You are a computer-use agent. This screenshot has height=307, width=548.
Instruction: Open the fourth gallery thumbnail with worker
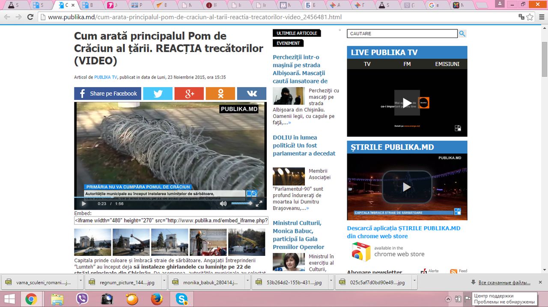[x=208, y=242]
